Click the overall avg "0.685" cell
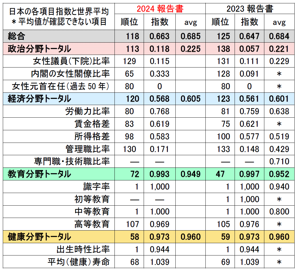298x272 pixels. click(191, 36)
